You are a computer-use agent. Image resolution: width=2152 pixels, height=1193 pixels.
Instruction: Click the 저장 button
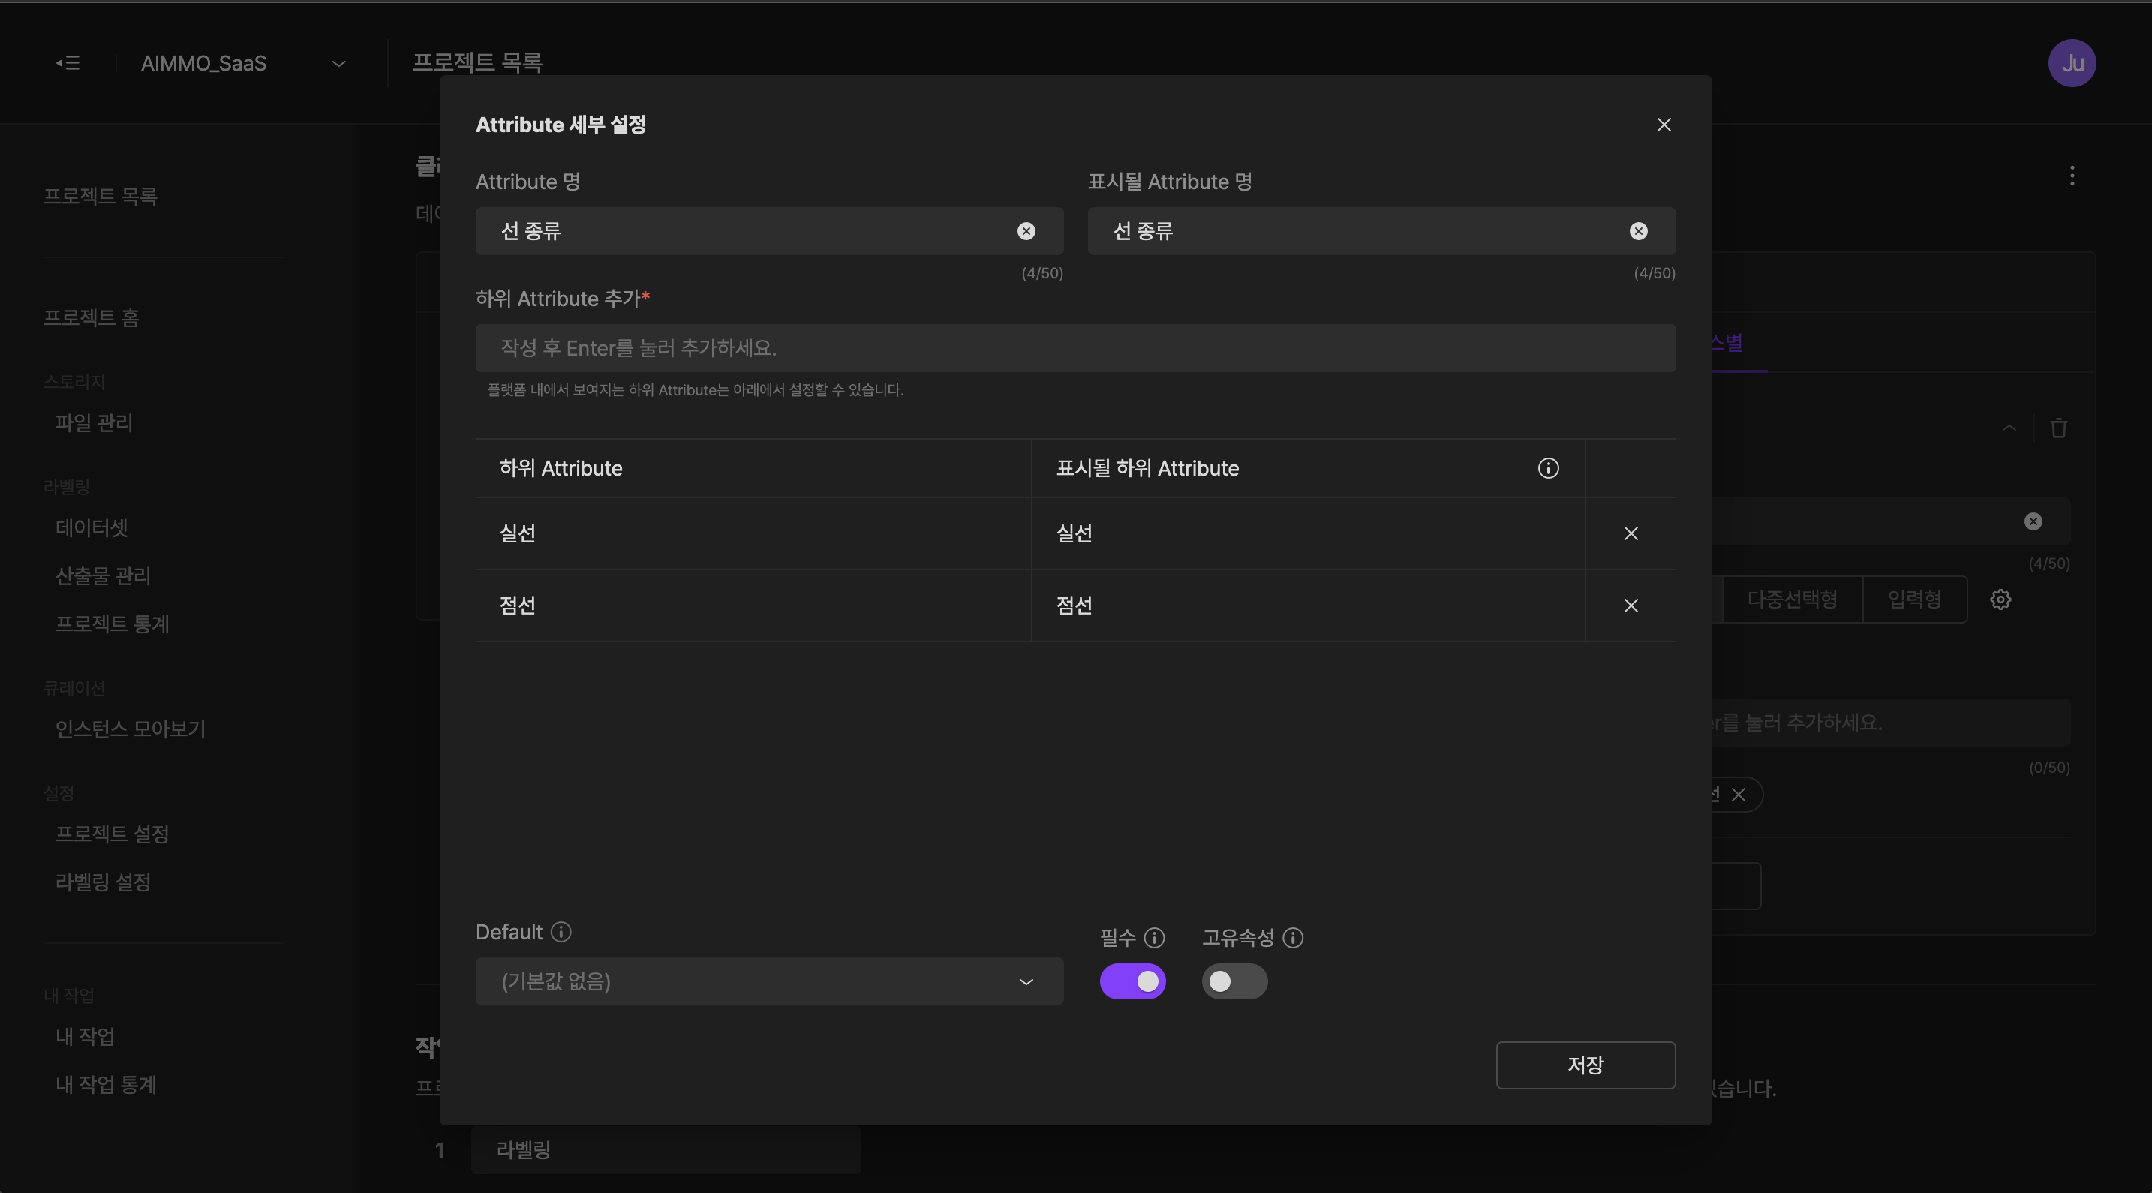(1585, 1065)
